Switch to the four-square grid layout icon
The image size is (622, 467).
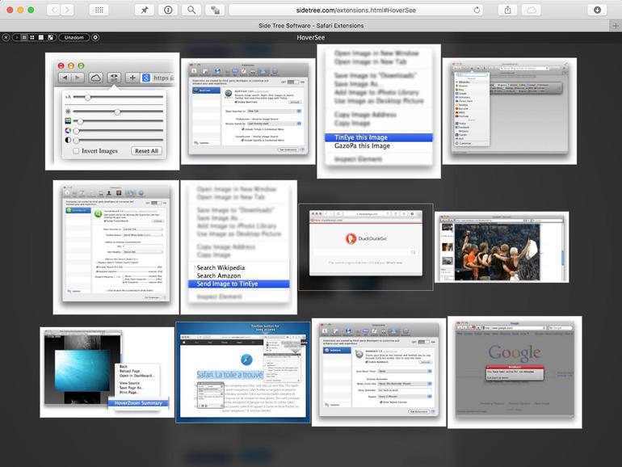tap(32, 37)
